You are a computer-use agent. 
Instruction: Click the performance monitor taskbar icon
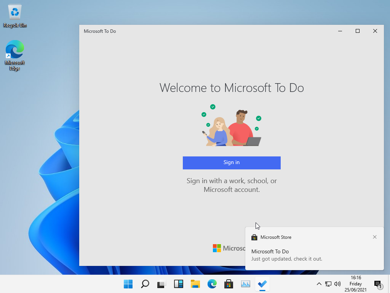[x=246, y=284]
